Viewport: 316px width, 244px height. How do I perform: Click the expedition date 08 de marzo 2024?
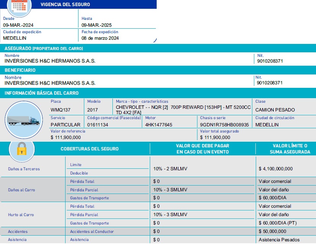(x=100, y=38)
